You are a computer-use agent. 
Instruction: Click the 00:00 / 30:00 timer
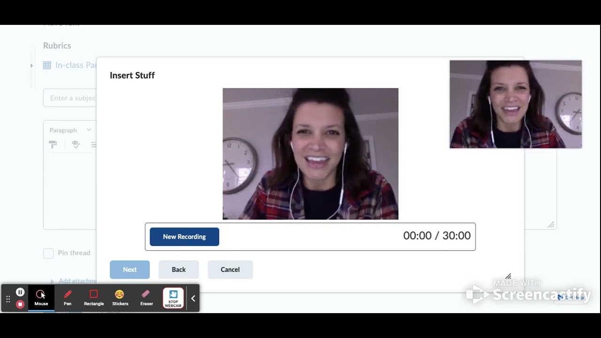click(x=437, y=236)
